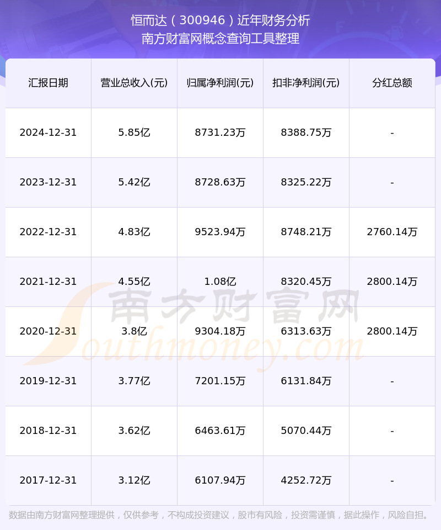
Task: Click the 营业总收入(元) column header
Action: click(x=135, y=83)
